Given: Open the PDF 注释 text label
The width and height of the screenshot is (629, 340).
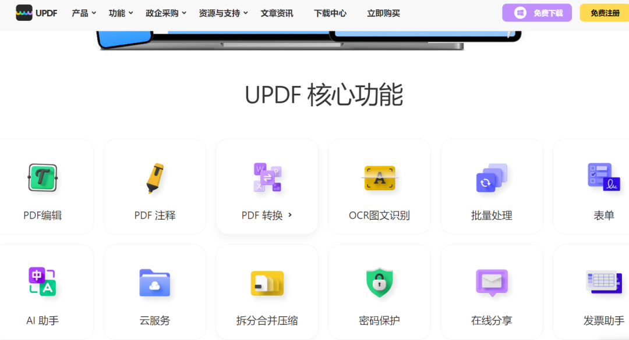Looking at the screenshot, I should [x=155, y=216].
